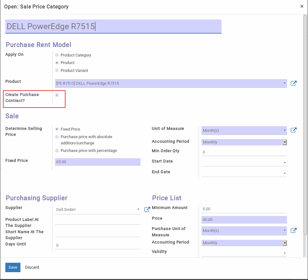The height and width of the screenshot is (280, 308).
Task: Open external link for Product field
Action: click(294, 83)
